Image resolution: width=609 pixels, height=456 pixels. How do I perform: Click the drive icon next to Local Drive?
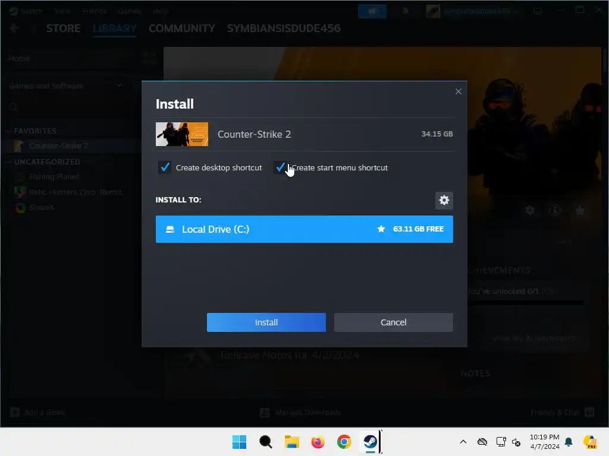(170, 229)
